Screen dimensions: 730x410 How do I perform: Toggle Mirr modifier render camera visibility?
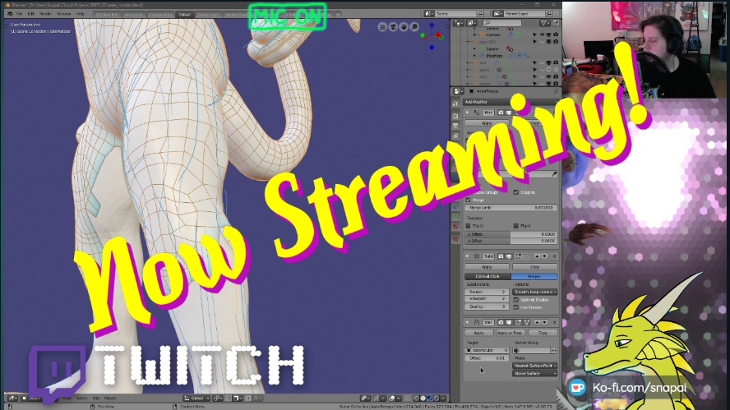[501, 113]
